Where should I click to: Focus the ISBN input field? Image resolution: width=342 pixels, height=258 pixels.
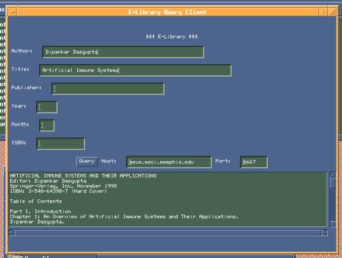[61, 144]
